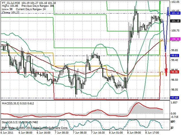Select the 101.54 blue price label
The width and height of the screenshot is (181, 135).
(175, 13)
